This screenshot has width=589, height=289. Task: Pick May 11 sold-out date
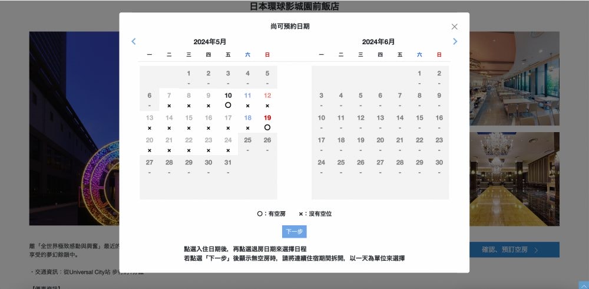point(247,99)
